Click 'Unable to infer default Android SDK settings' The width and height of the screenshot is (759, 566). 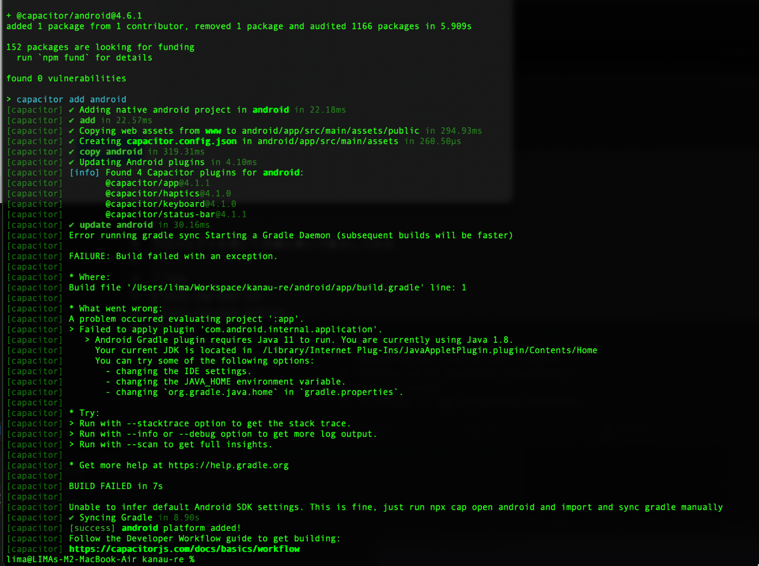point(396,508)
